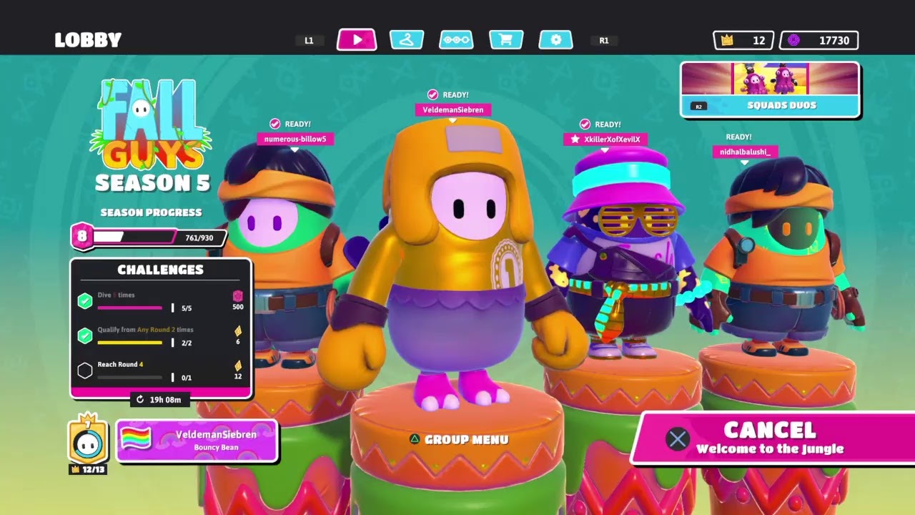The image size is (915, 515).
Task: Select the Squads Duos show banner
Action: click(770, 89)
